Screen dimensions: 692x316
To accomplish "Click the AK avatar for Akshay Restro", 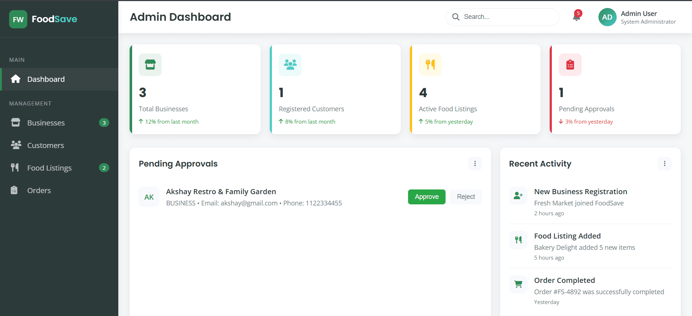I will 149,197.
